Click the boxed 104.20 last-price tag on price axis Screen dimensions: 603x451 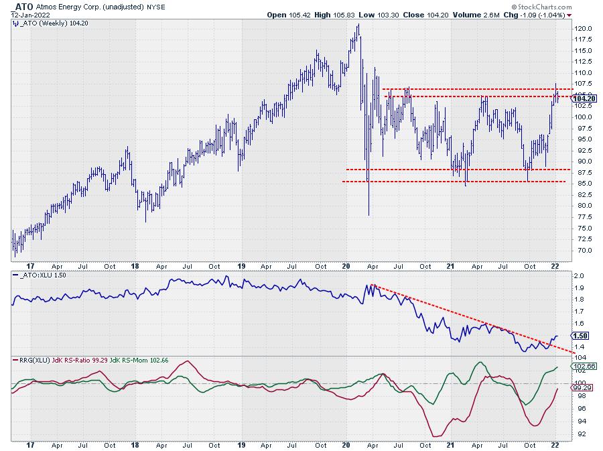tap(584, 99)
